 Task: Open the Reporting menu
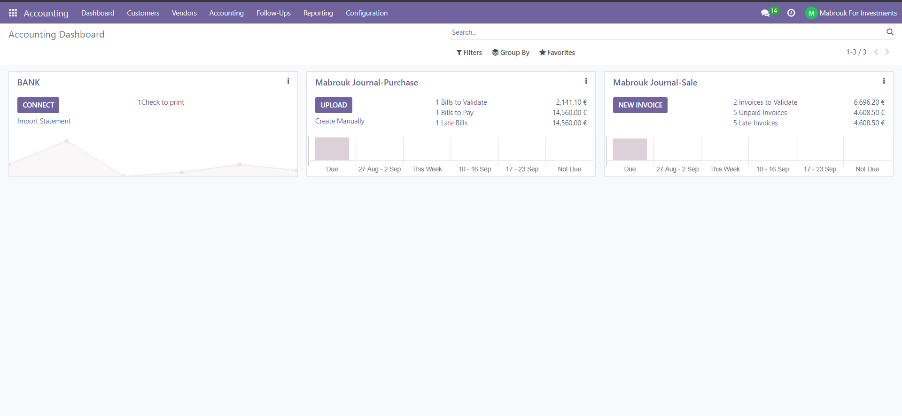point(318,13)
